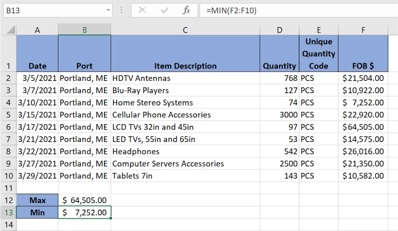
Task: Click the FOB $ header cell
Action: 363,66
